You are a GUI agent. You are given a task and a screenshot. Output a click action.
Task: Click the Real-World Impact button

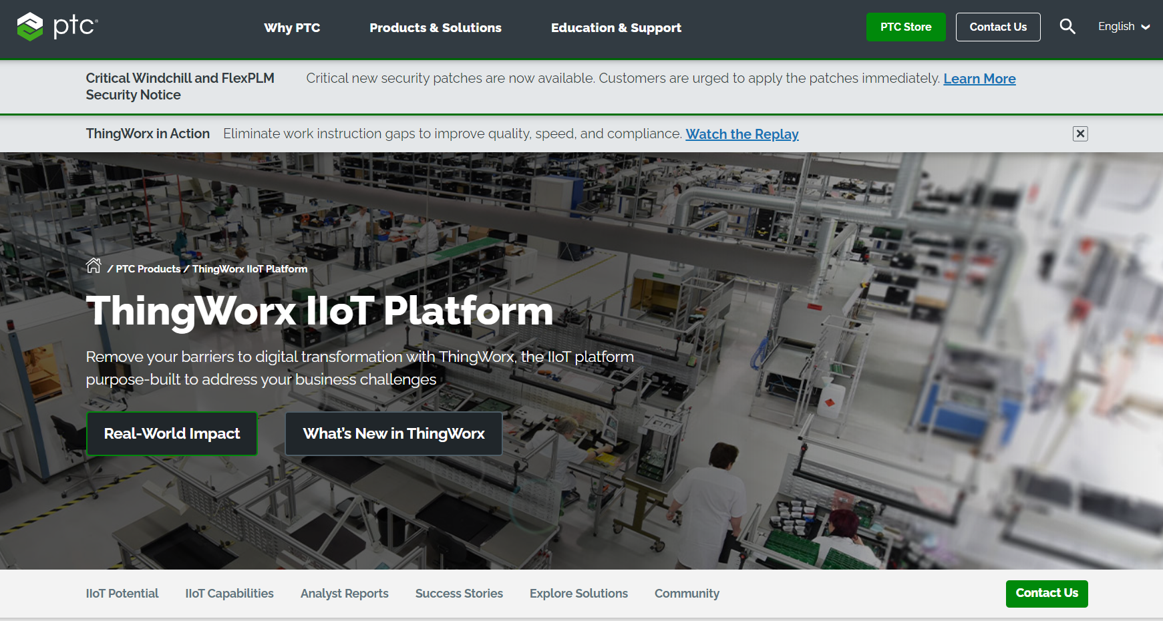[x=172, y=434]
